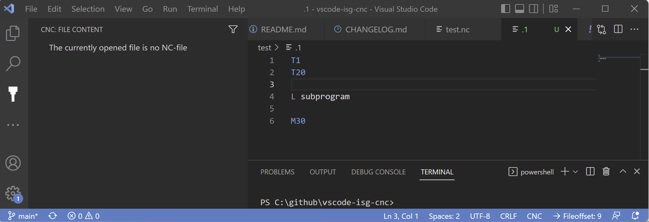Open the Terminal menu
649x222 pixels.
tap(202, 9)
